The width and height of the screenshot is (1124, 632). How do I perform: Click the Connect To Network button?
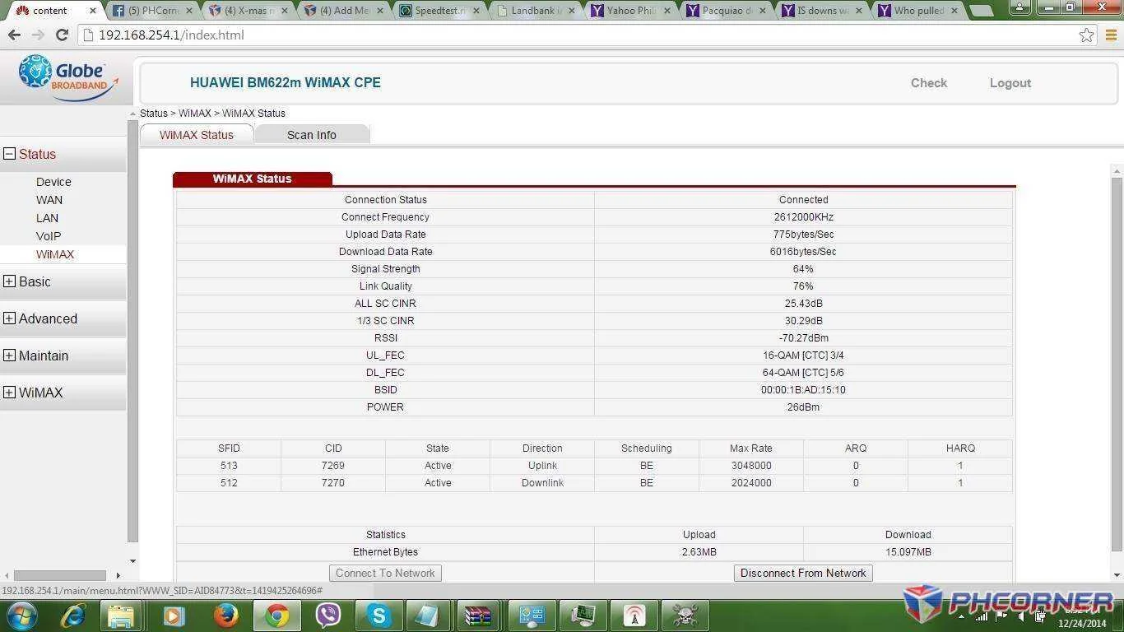point(385,573)
